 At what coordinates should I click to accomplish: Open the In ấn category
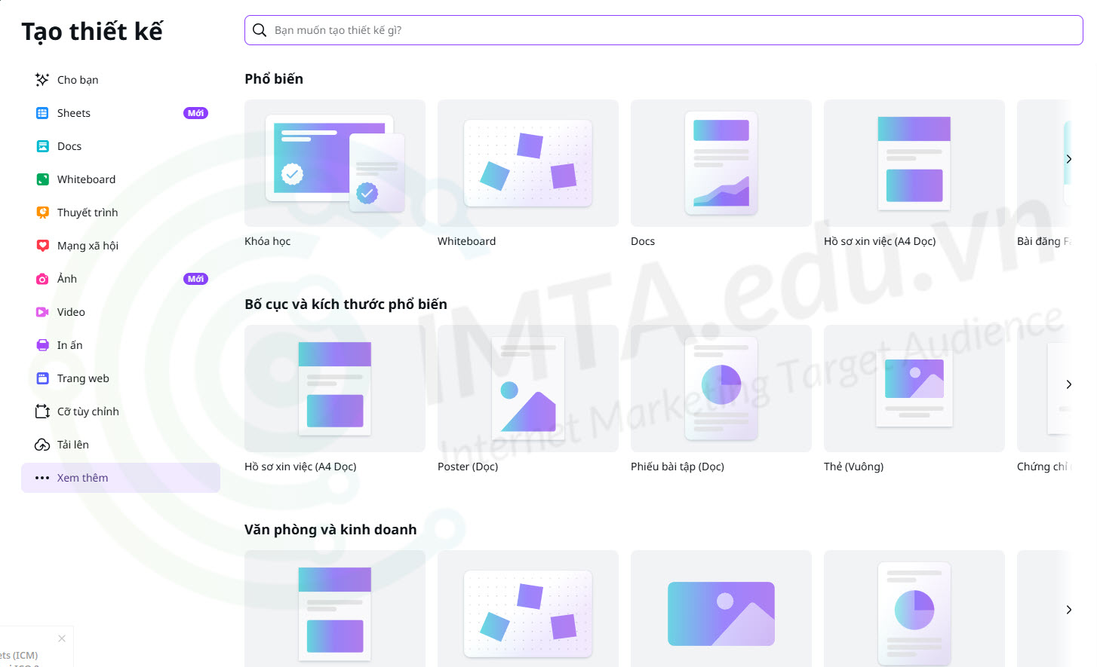pyautogui.click(x=121, y=345)
